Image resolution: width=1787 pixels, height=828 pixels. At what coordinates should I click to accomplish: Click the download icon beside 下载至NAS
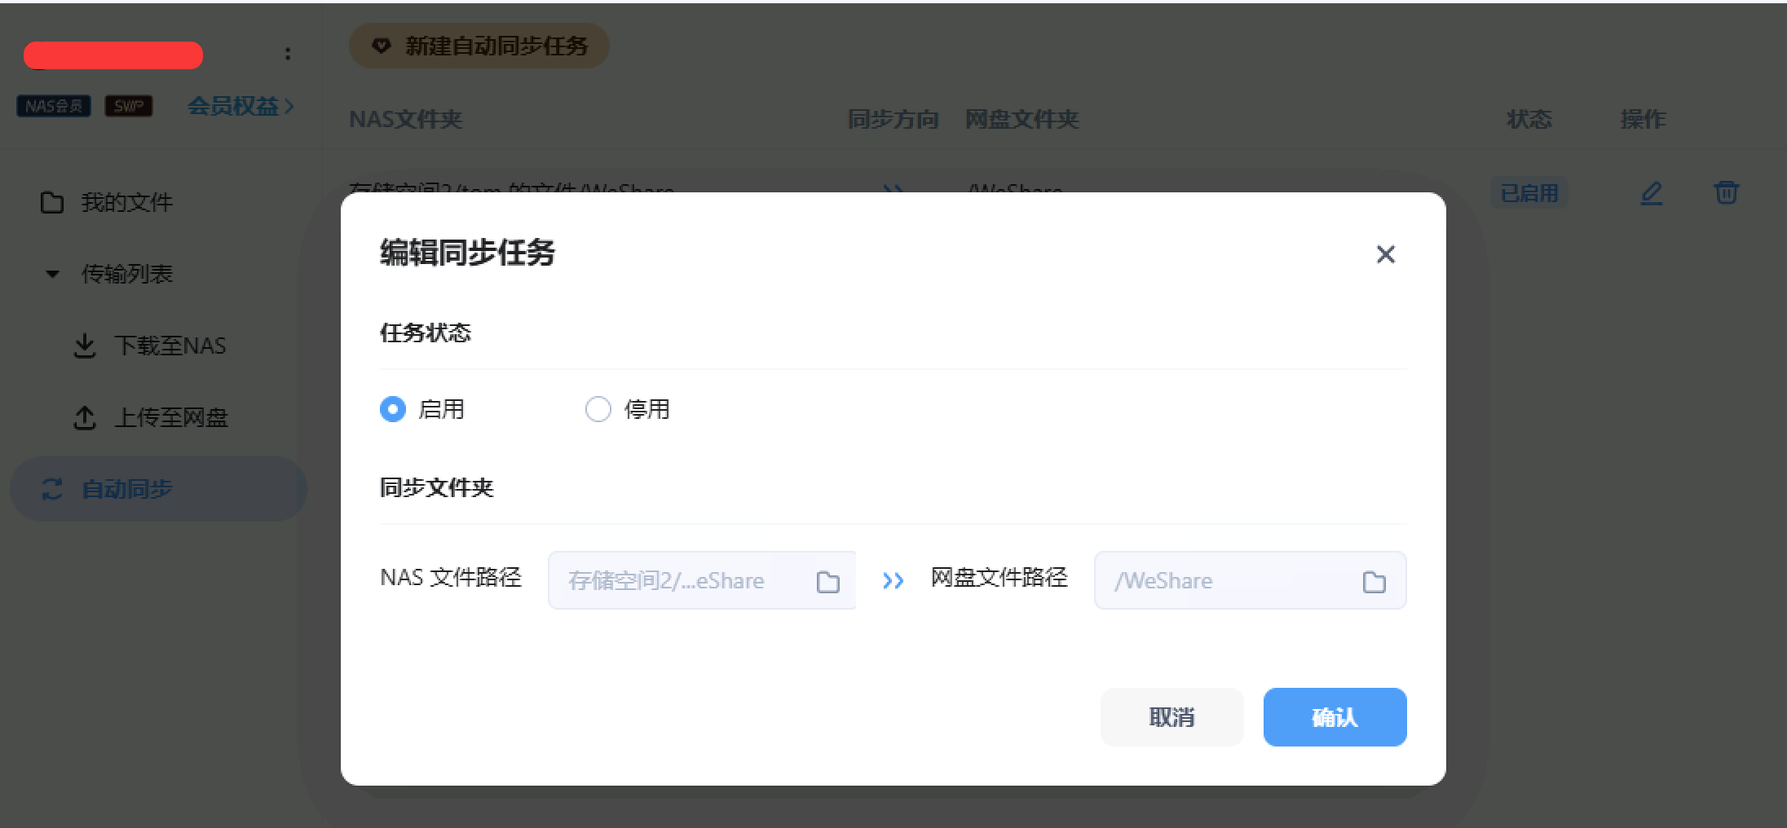click(x=85, y=346)
